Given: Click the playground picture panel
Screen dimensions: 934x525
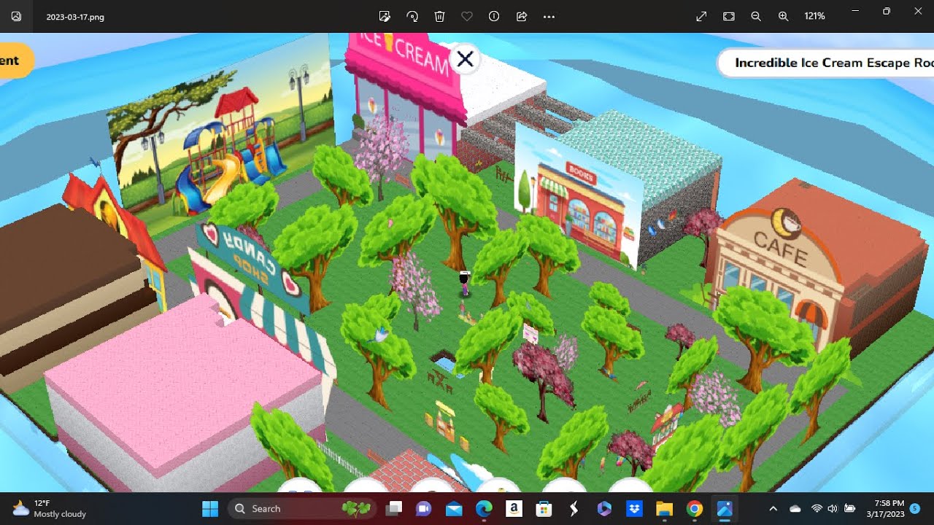Looking at the screenshot, I should coord(221,131).
